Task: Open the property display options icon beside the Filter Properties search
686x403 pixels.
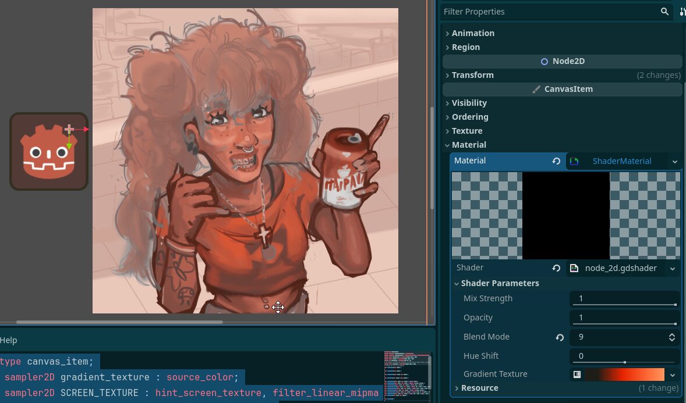Action: click(x=683, y=12)
